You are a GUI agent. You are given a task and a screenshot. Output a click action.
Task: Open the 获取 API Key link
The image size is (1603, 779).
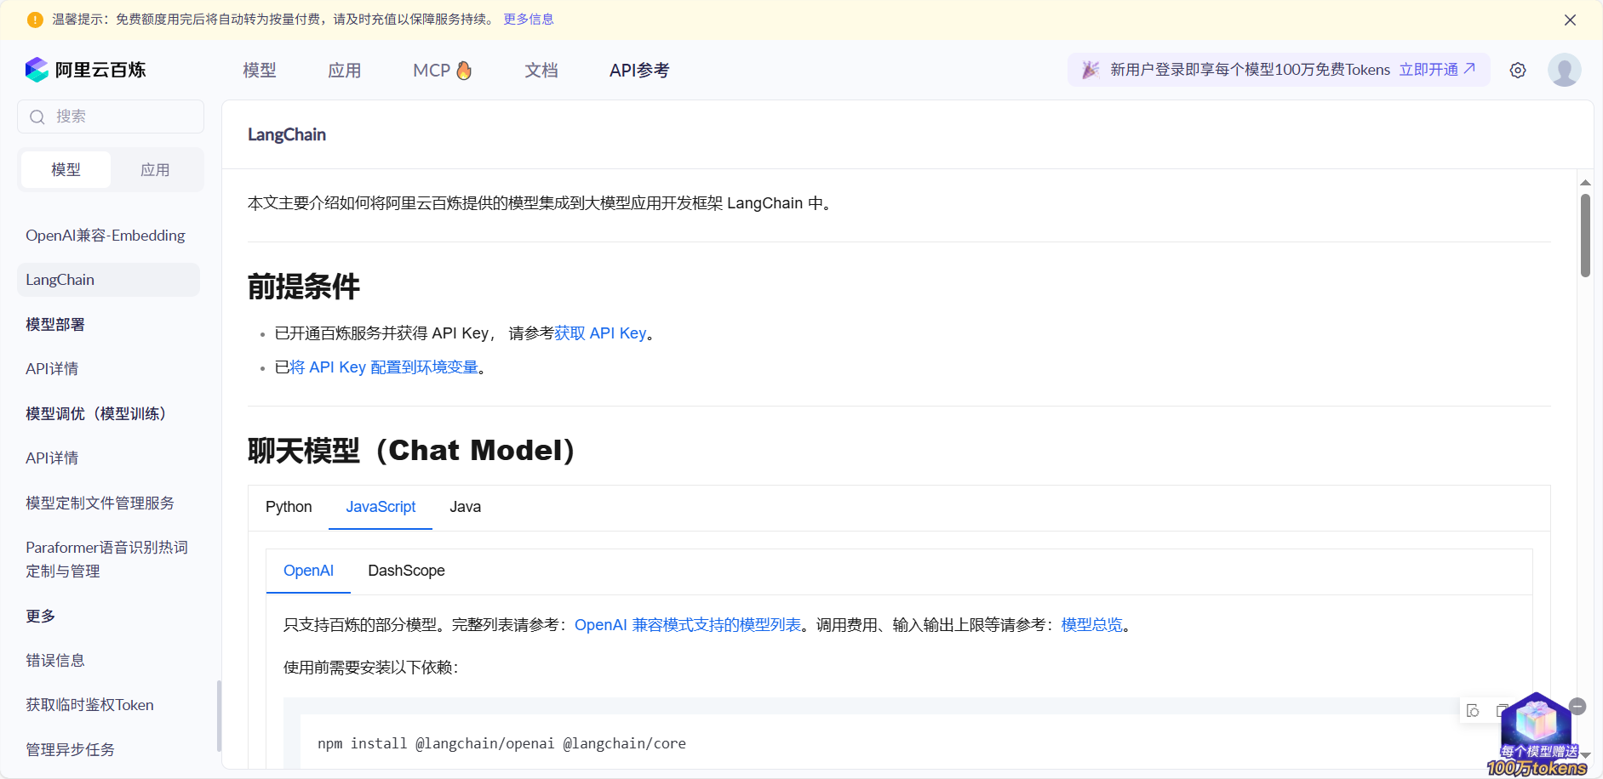tap(601, 333)
